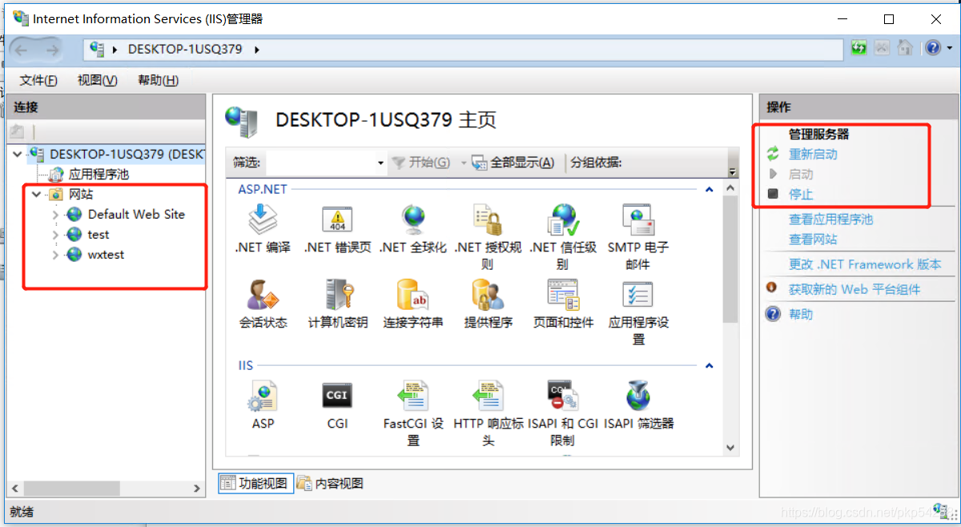Image resolution: width=961 pixels, height=527 pixels.
Task: Open the 帮助(H) menu
Action: coord(158,80)
